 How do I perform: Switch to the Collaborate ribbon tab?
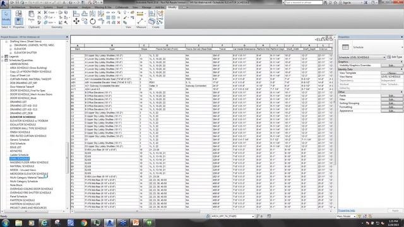tap(122, 7)
